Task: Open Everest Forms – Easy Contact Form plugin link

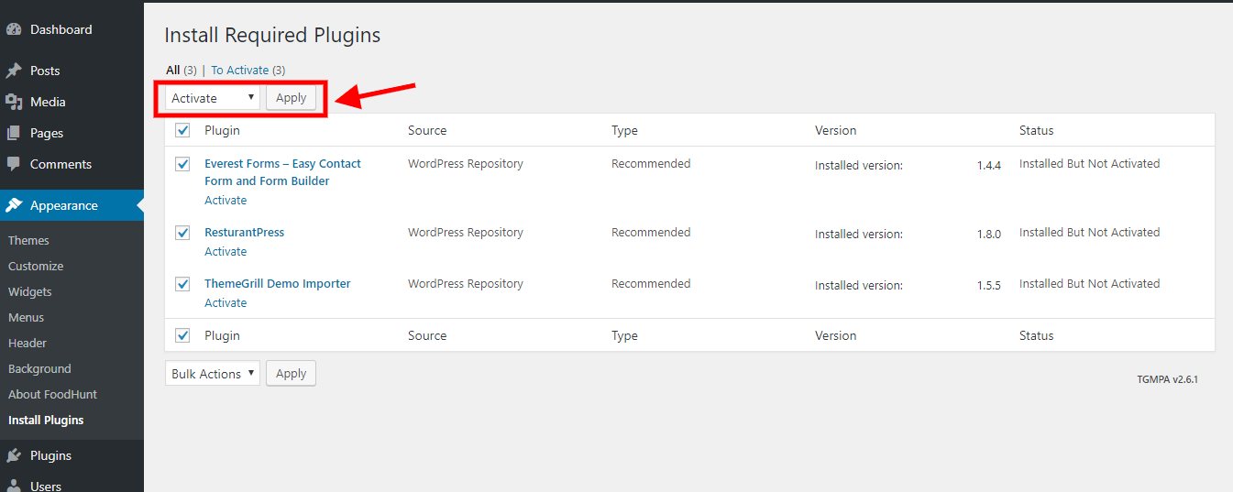Action: coord(282,172)
